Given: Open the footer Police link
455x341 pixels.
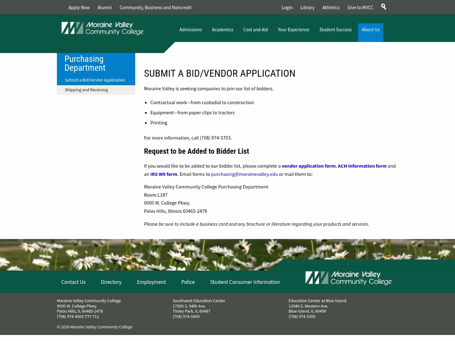Looking at the screenshot, I should pos(188,282).
